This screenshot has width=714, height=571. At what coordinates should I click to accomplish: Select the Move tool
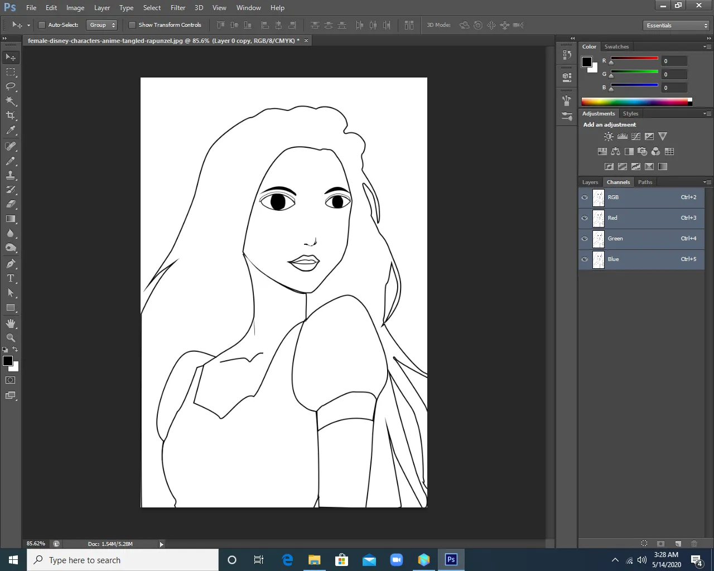click(x=11, y=57)
